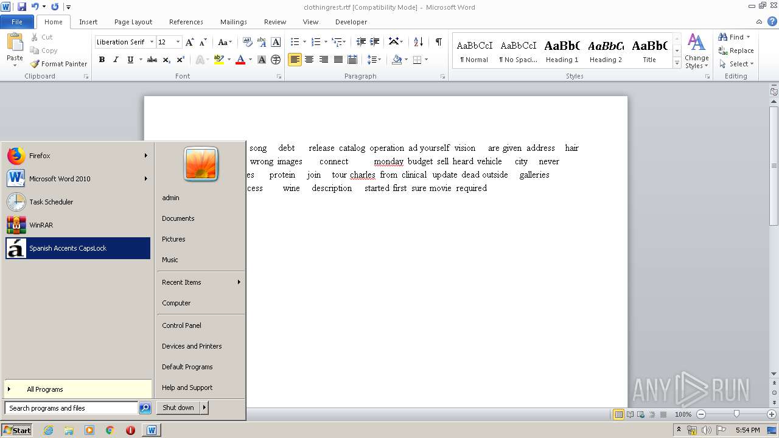Switch to the Insert tab

88,22
